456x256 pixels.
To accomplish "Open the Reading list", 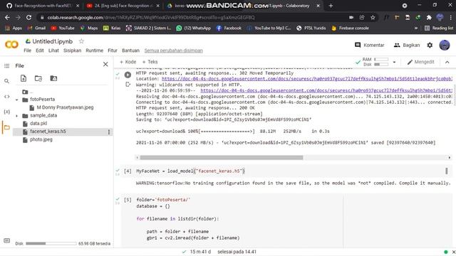I will [439, 28].
